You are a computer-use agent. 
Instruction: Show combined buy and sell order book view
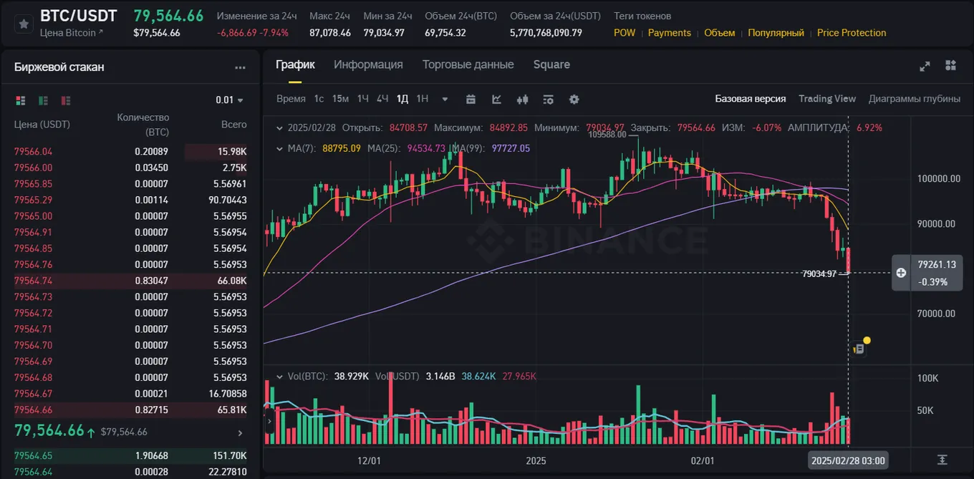(20, 100)
